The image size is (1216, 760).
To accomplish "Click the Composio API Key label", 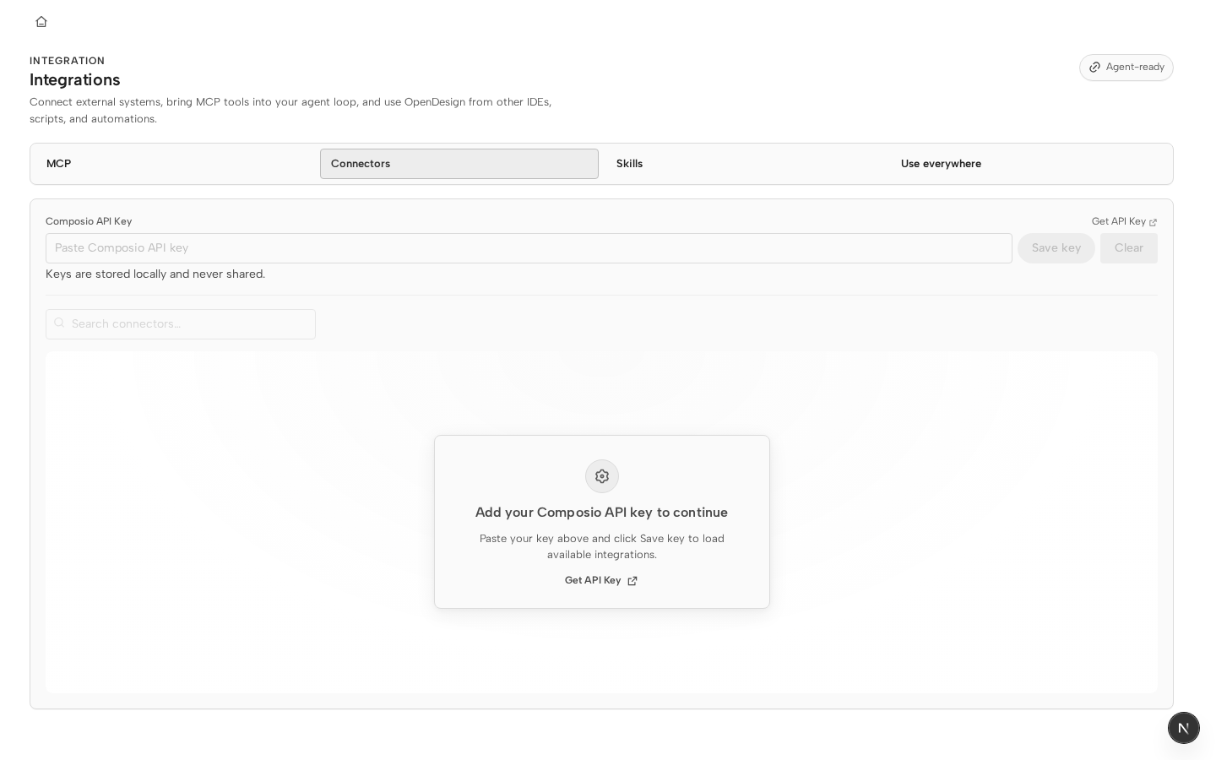I will click(89, 222).
